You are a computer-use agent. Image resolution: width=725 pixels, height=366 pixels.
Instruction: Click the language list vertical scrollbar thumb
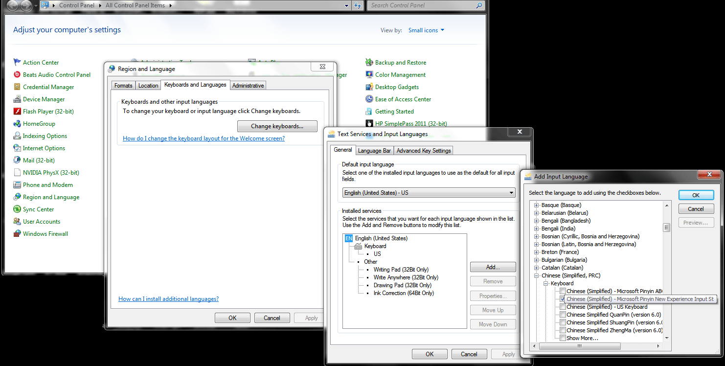coord(666,228)
